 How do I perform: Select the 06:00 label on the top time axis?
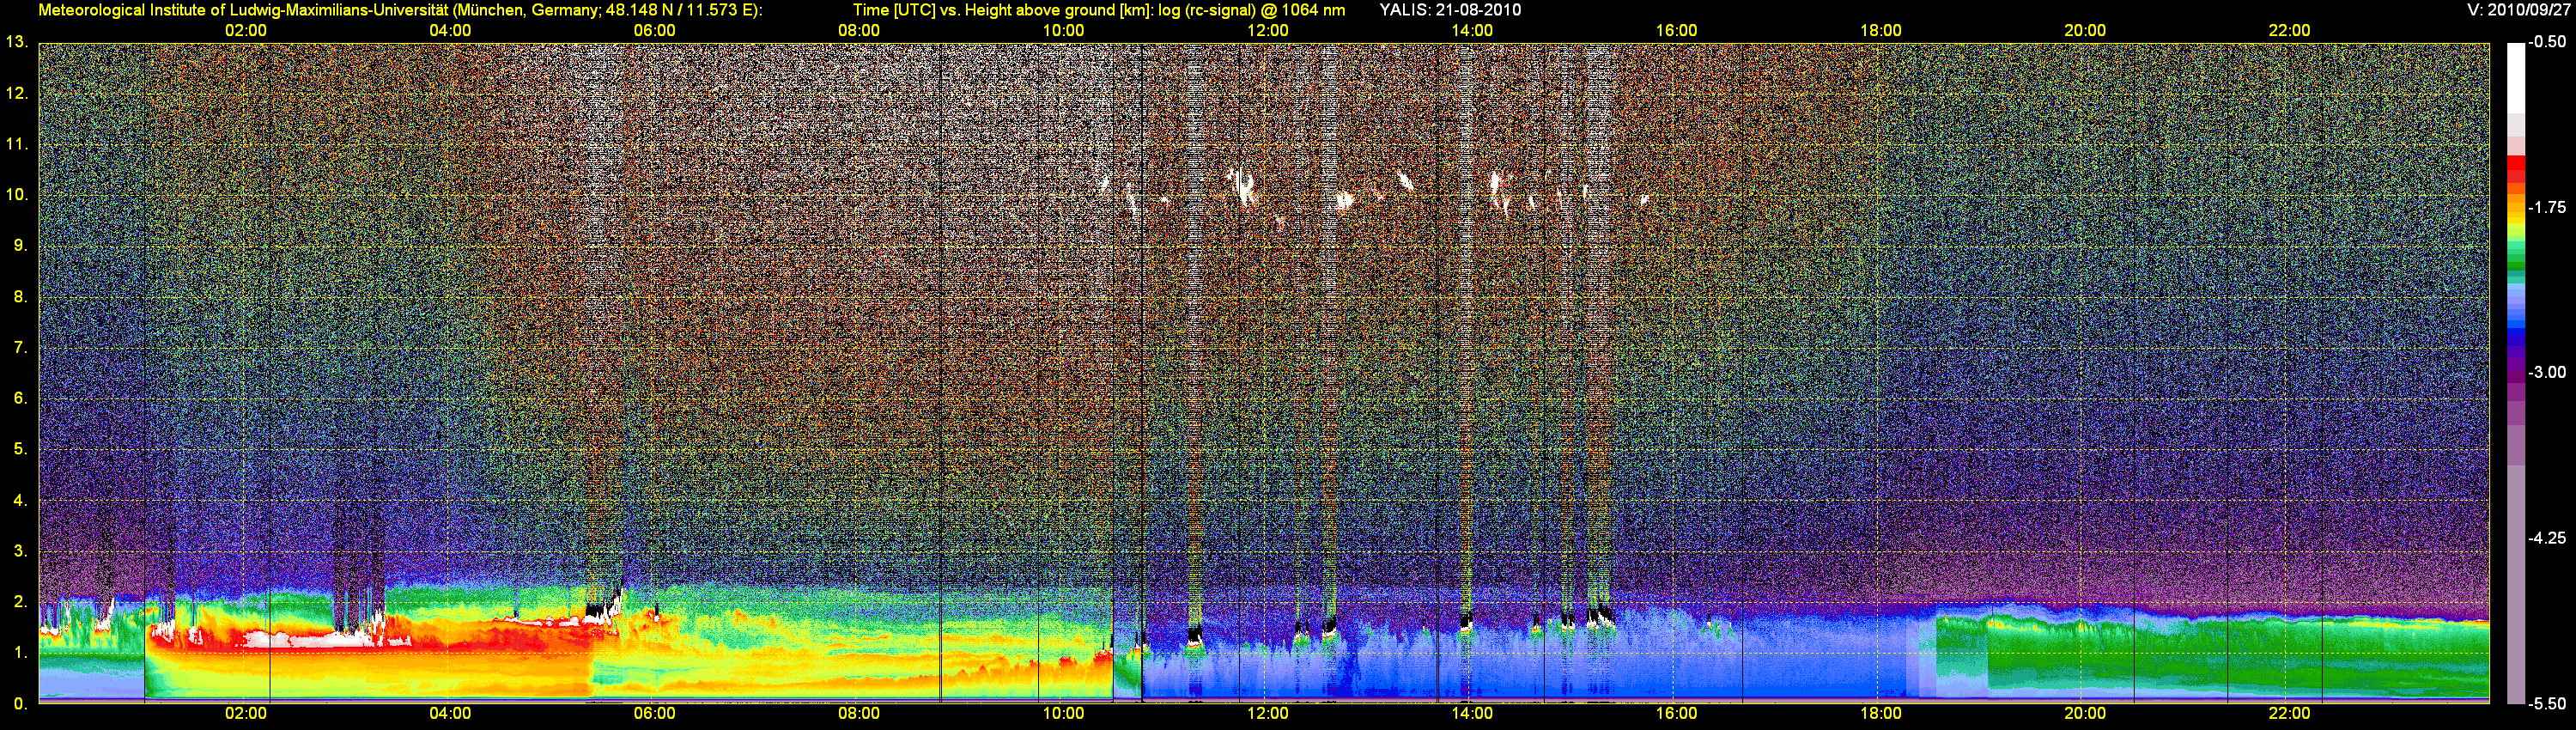tap(655, 31)
